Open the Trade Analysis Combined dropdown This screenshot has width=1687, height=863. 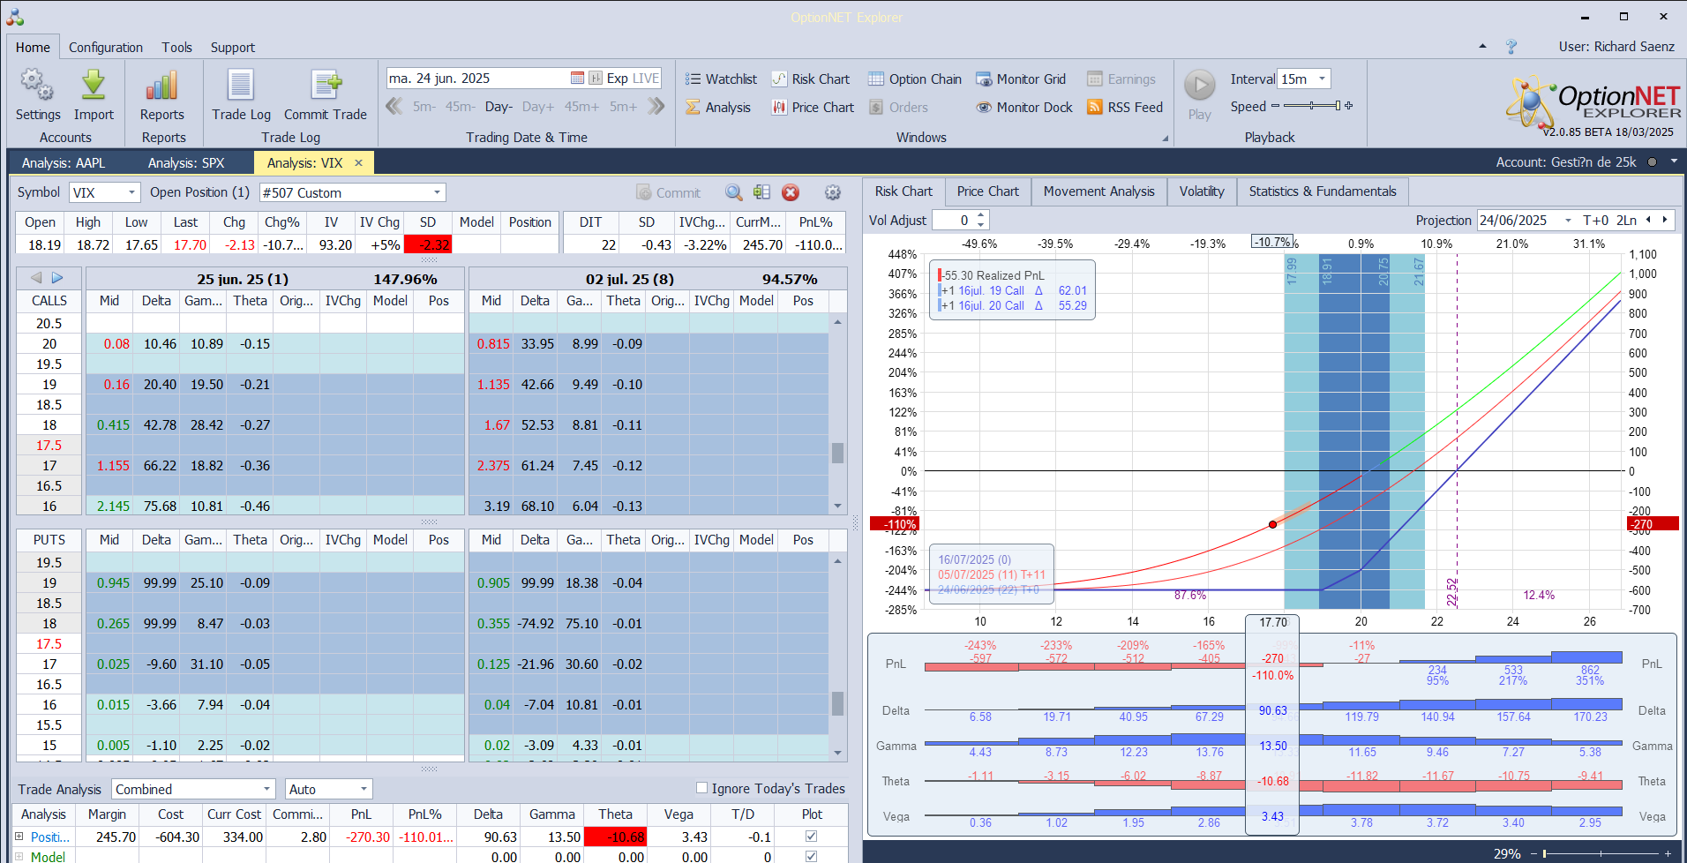coord(266,789)
